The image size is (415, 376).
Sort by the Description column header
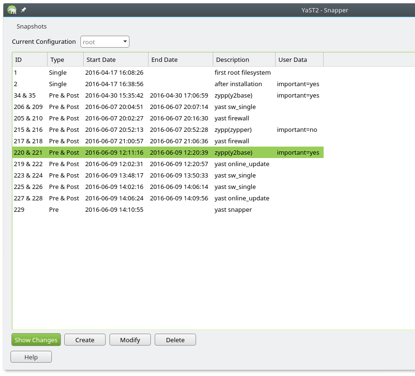click(244, 60)
